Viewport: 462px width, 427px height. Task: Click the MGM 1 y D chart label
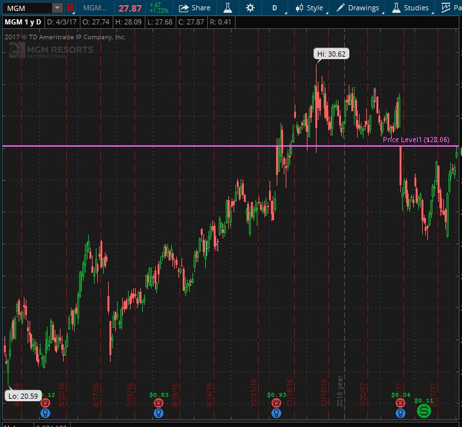point(23,22)
